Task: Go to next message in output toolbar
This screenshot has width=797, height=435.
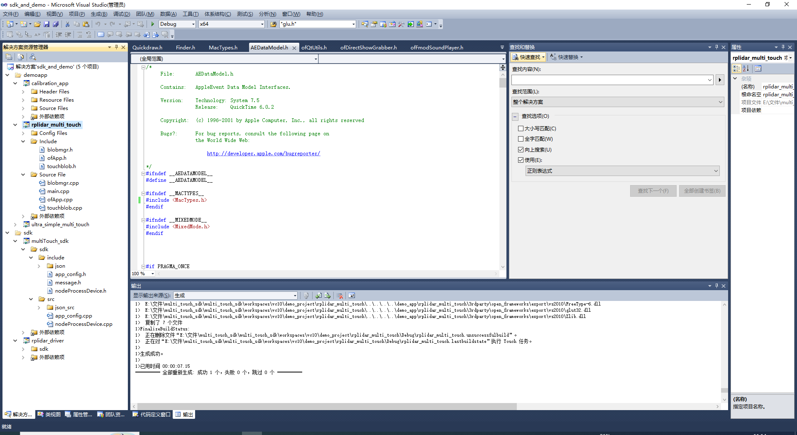Action: 328,296
